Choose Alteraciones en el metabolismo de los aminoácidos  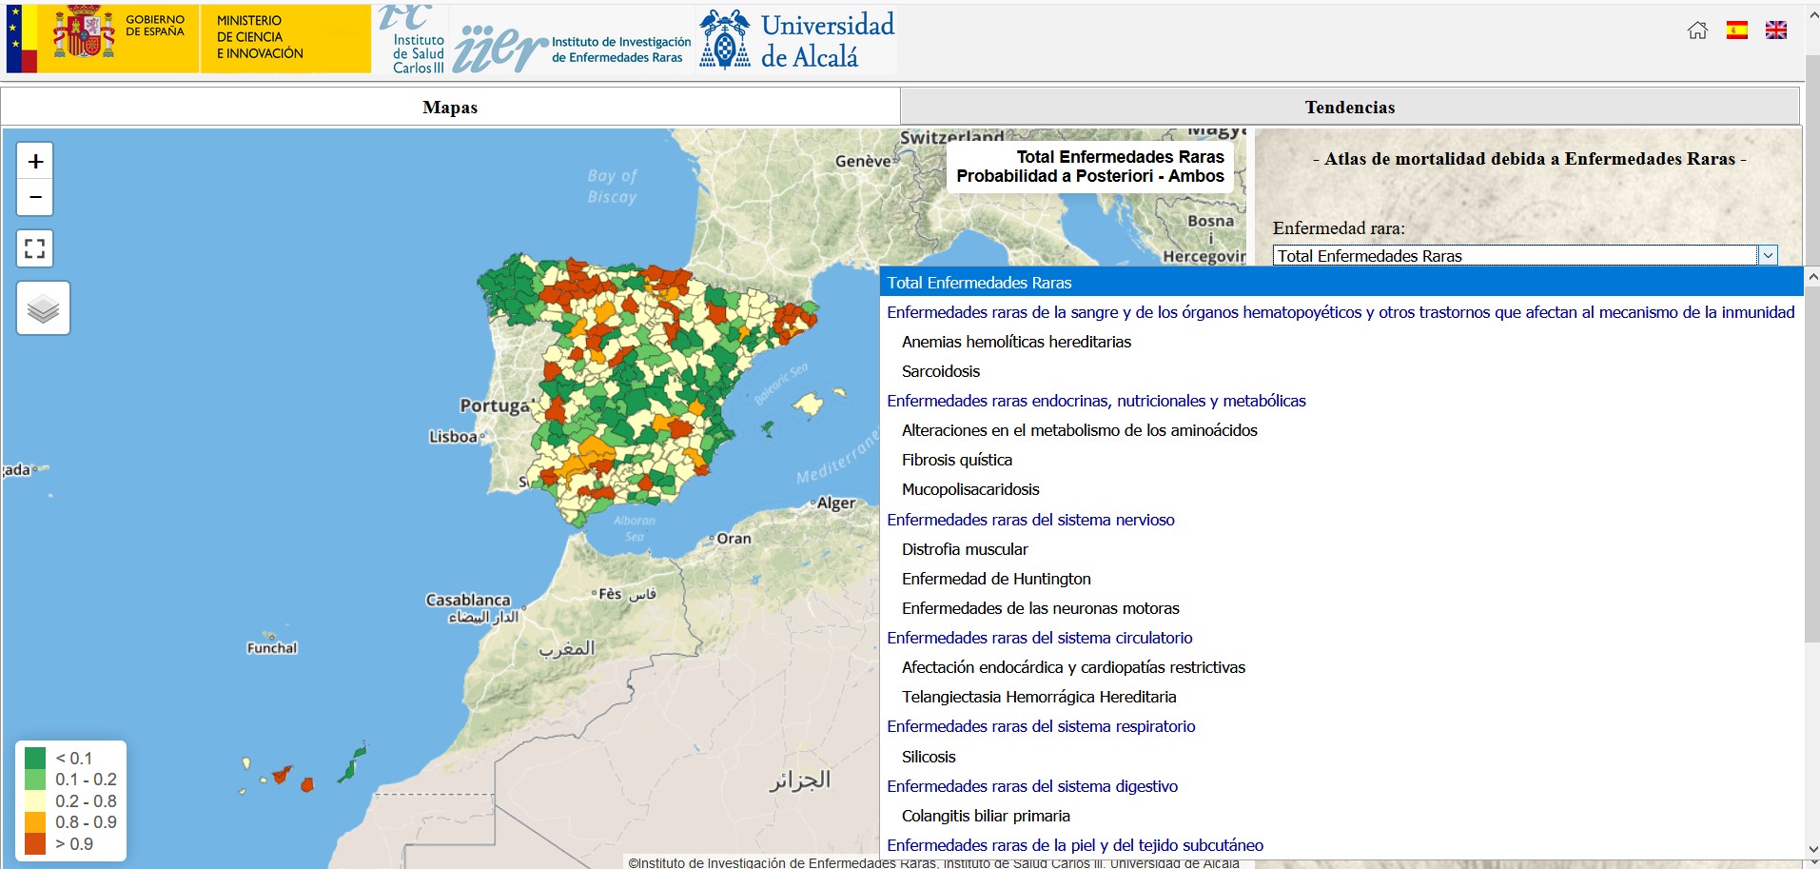1341,430
